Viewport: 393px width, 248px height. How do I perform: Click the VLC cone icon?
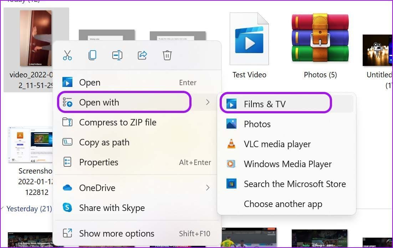pos(231,144)
